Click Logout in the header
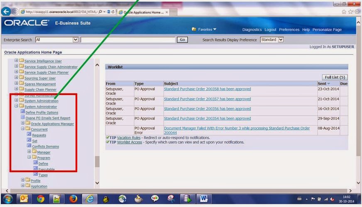 (270, 29)
